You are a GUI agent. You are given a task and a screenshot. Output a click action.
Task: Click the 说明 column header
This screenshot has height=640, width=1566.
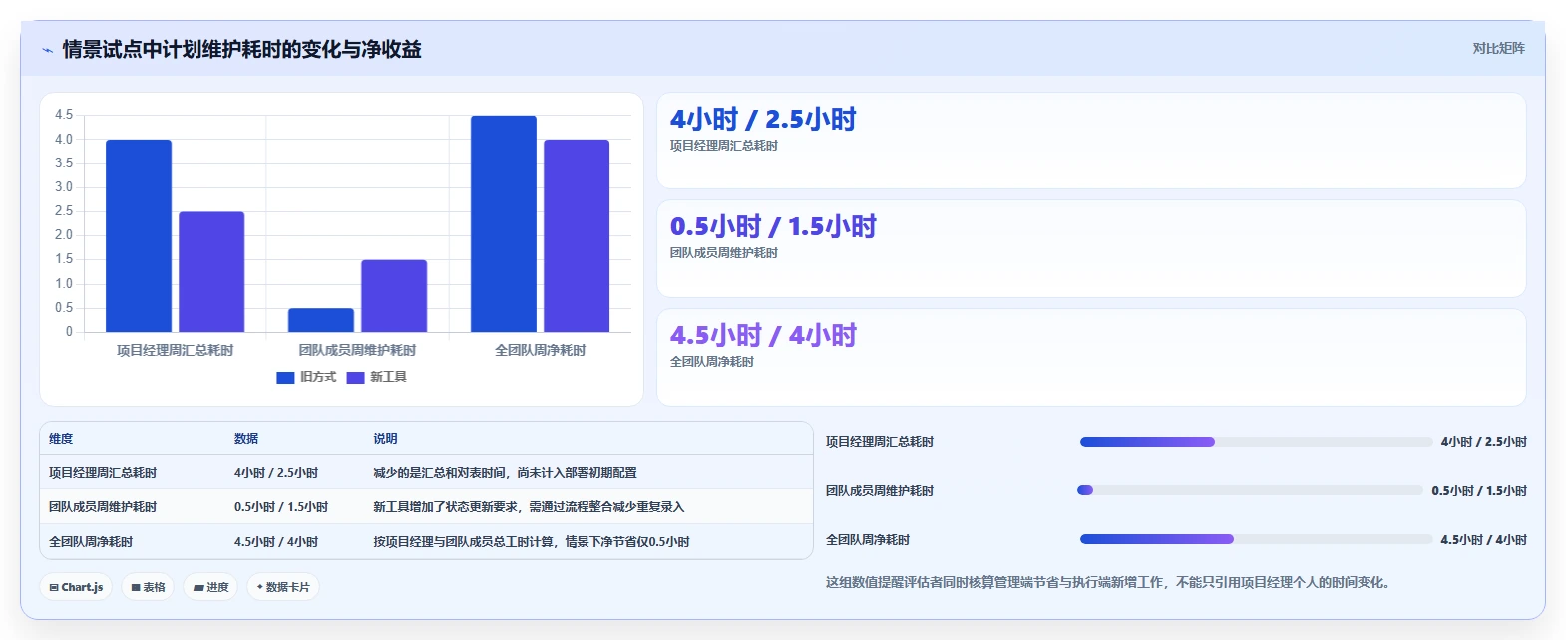coord(385,439)
